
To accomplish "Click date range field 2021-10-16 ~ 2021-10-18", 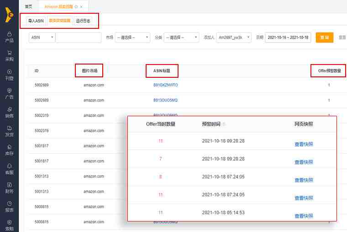I will coord(288,38).
